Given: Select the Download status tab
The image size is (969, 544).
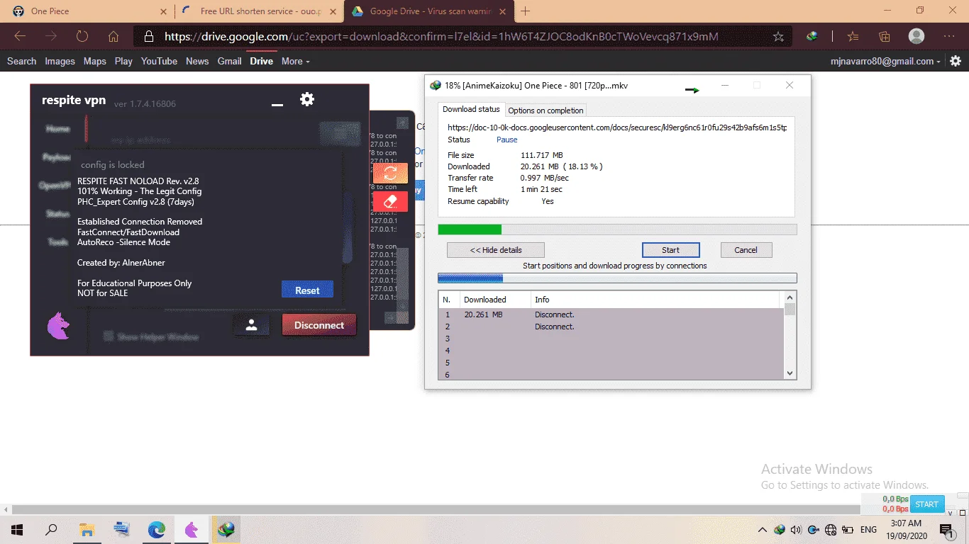Looking at the screenshot, I should tap(471, 109).
